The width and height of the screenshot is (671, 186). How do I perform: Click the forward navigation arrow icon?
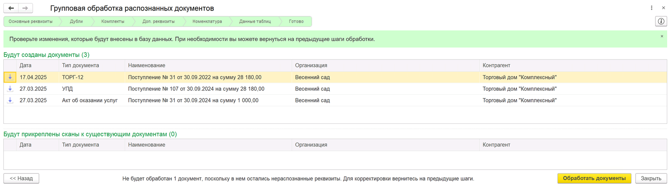25,8
